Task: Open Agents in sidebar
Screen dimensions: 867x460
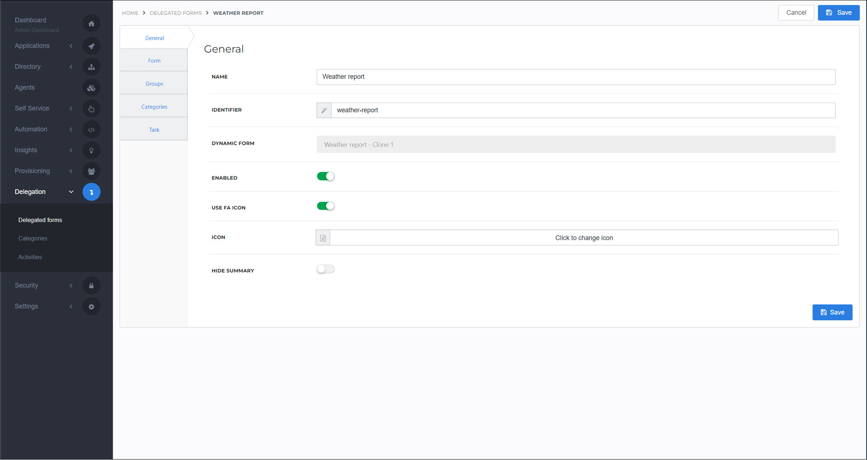Action: point(24,88)
